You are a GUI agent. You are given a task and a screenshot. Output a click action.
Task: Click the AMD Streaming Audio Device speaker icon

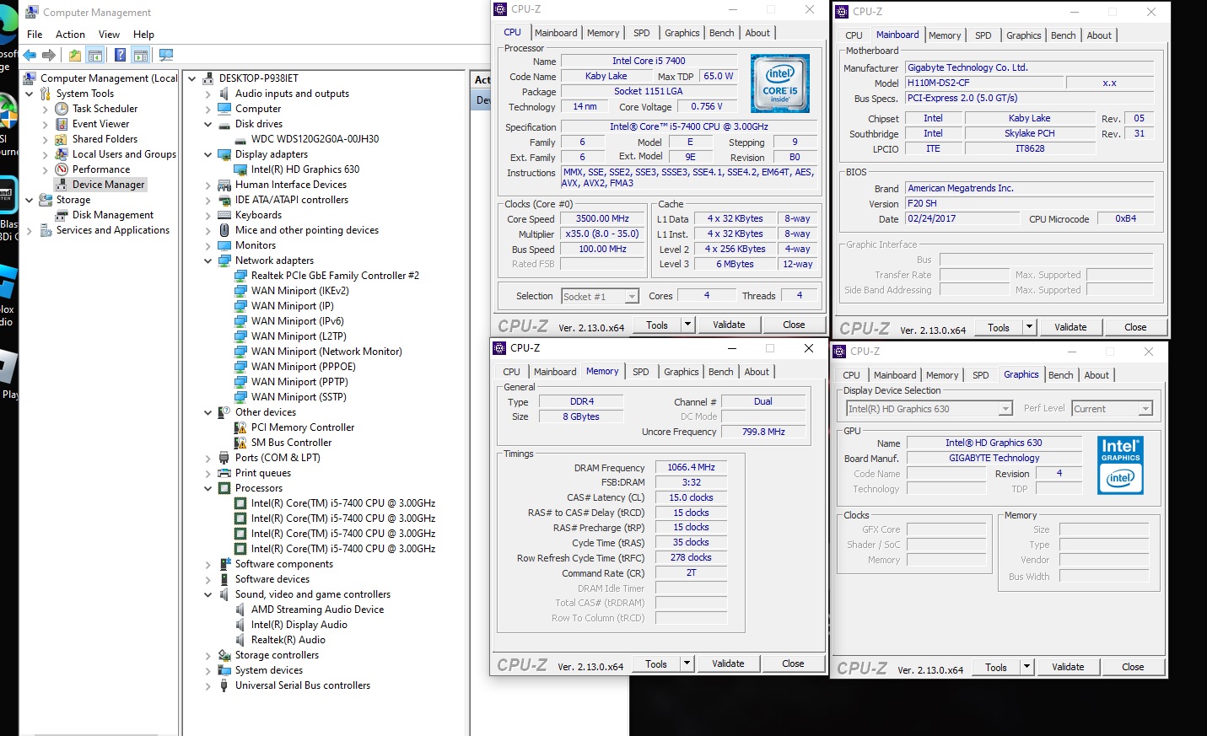coord(240,610)
